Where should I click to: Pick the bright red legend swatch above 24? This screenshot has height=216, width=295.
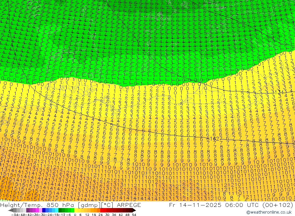[x=102, y=210]
